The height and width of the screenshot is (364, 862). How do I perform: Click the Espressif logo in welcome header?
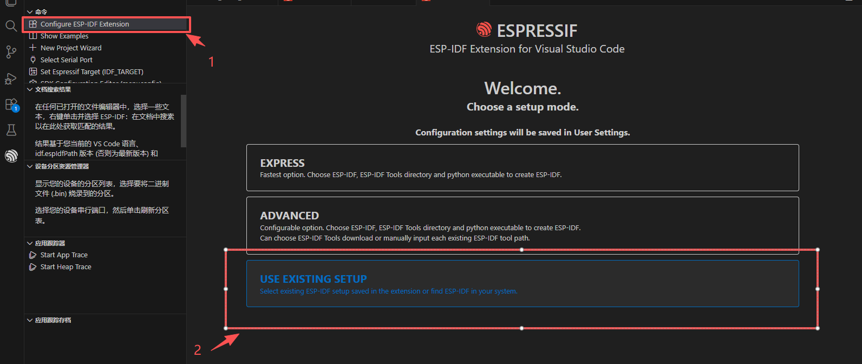484,29
